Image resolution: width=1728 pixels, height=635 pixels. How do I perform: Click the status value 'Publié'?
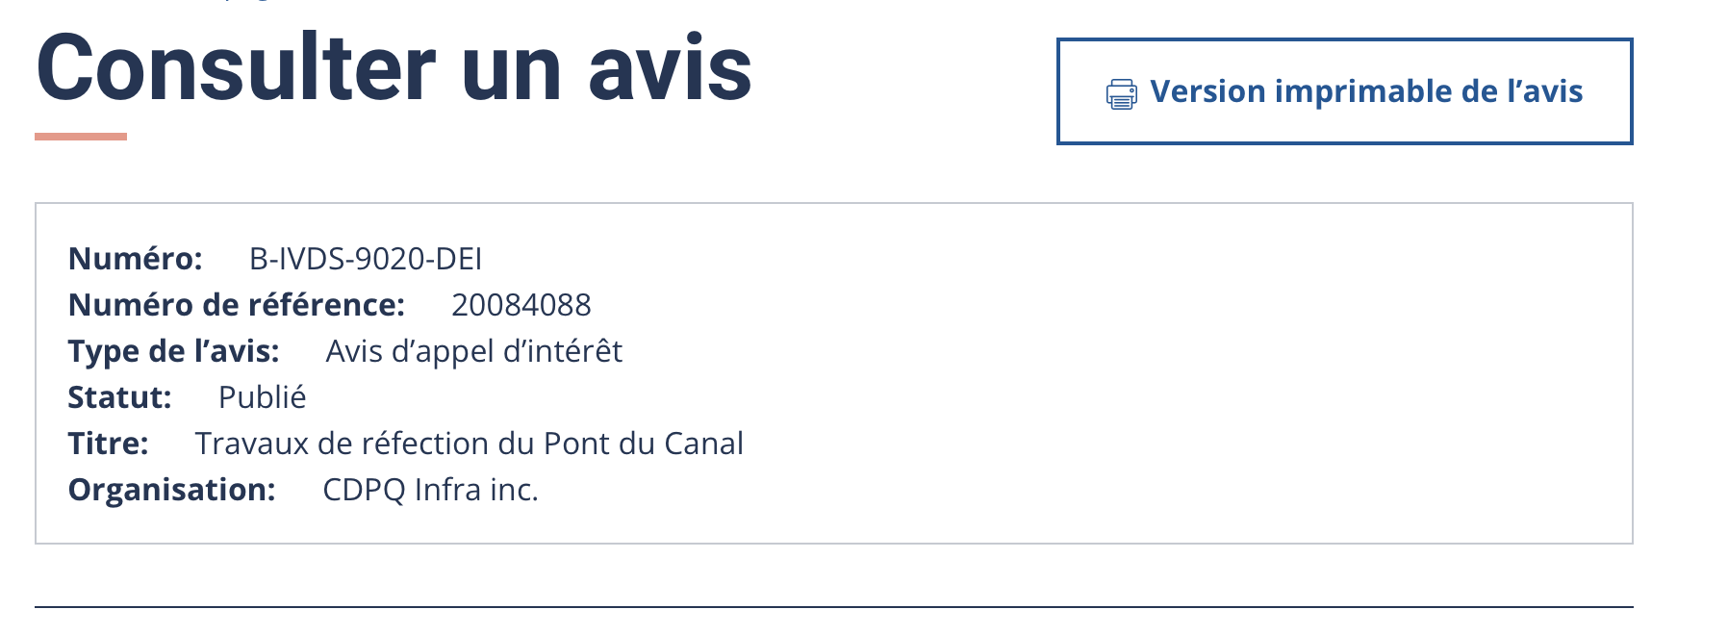262,397
